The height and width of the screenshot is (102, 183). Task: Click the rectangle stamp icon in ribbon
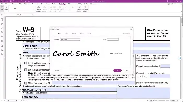pos(70,10)
